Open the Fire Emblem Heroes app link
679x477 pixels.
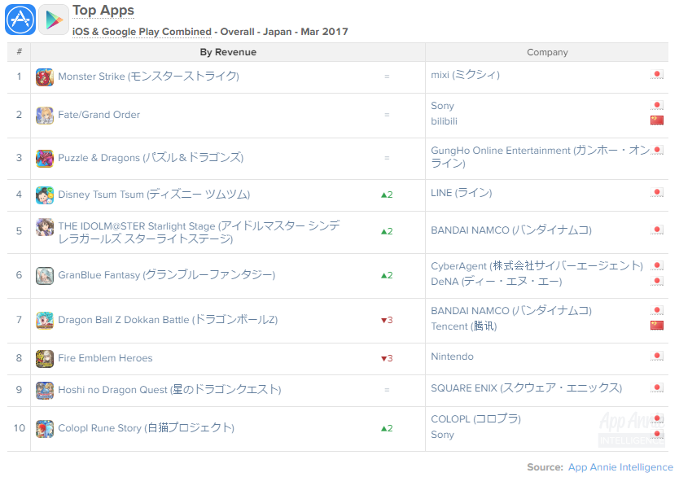point(105,358)
